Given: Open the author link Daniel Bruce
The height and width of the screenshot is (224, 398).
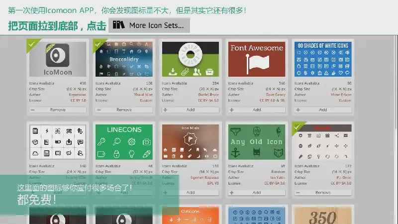Looking at the screenshot, I should click(x=208, y=95).
